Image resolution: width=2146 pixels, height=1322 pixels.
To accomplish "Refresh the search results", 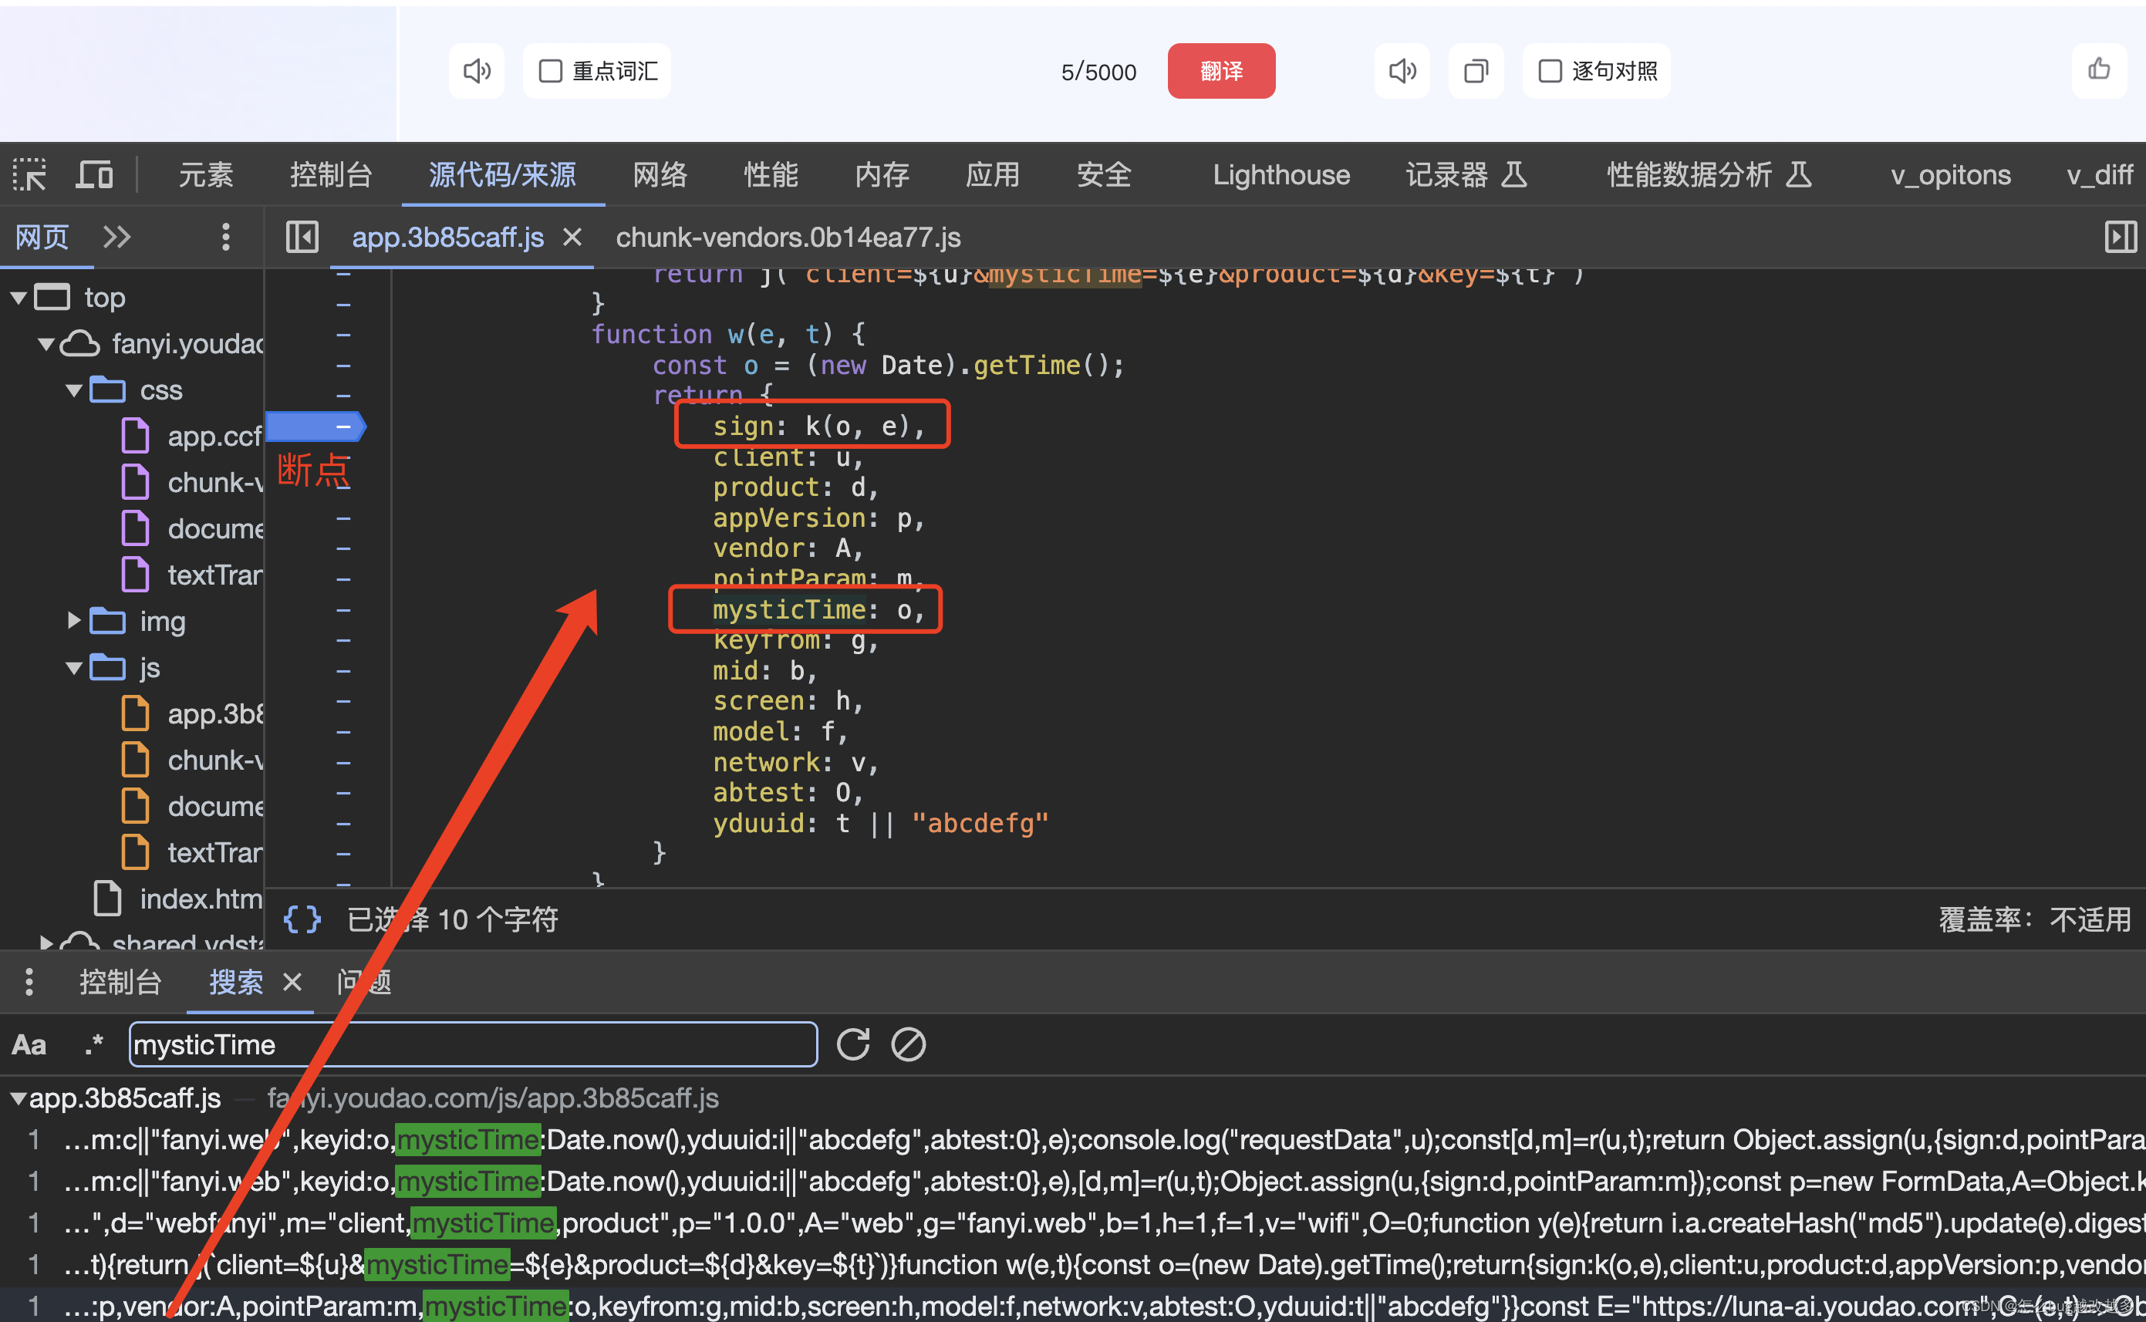I will (852, 1044).
